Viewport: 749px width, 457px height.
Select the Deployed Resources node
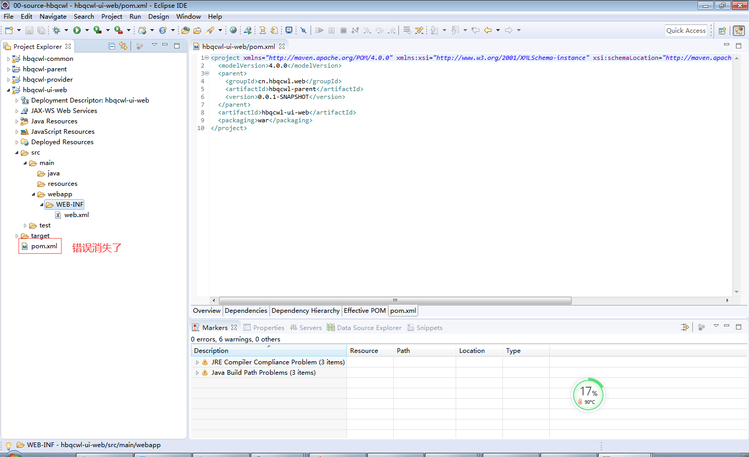click(62, 142)
